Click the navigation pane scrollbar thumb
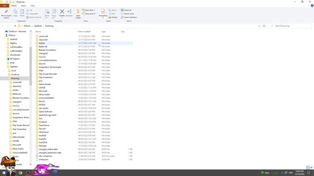Screen dimensions: 314x176 30,66
